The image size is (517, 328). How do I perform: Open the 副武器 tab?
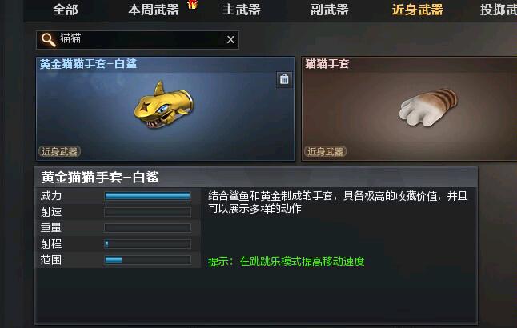point(330,10)
